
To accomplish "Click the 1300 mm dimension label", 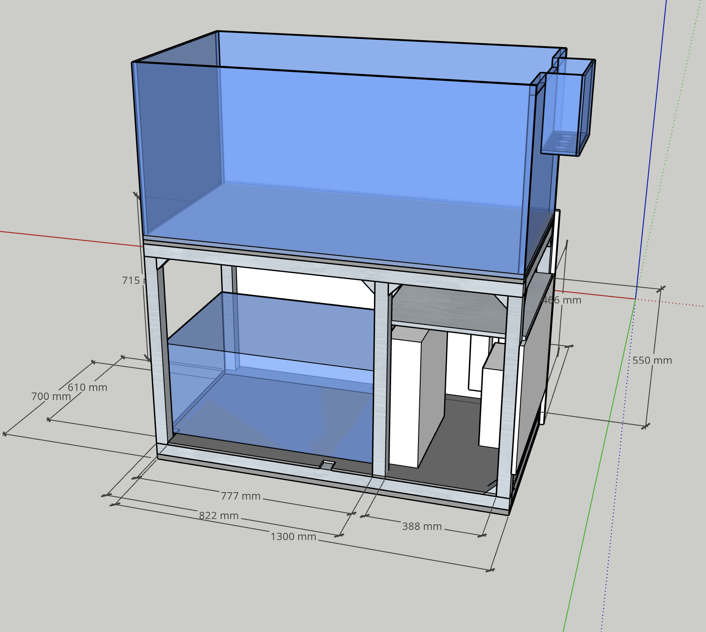I will 293,537.
